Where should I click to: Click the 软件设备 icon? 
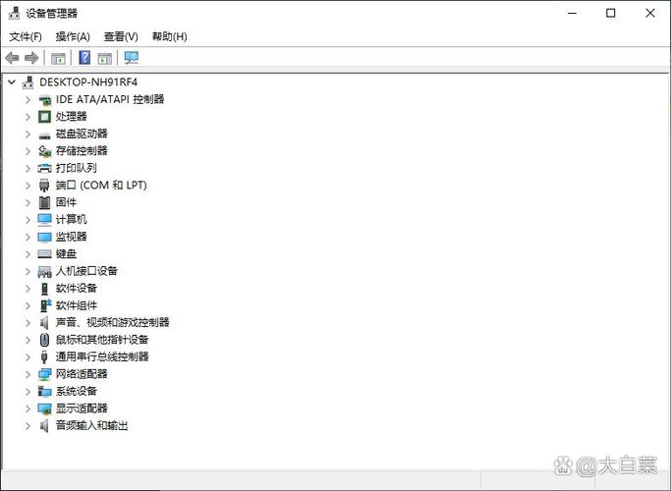pos(44,289)
